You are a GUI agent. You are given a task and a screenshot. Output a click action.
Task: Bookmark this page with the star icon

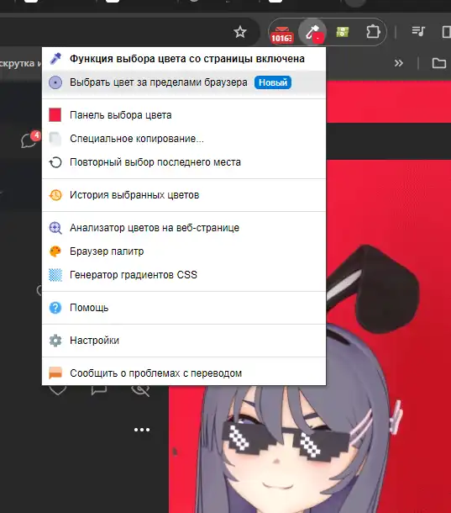pos(240,32)
